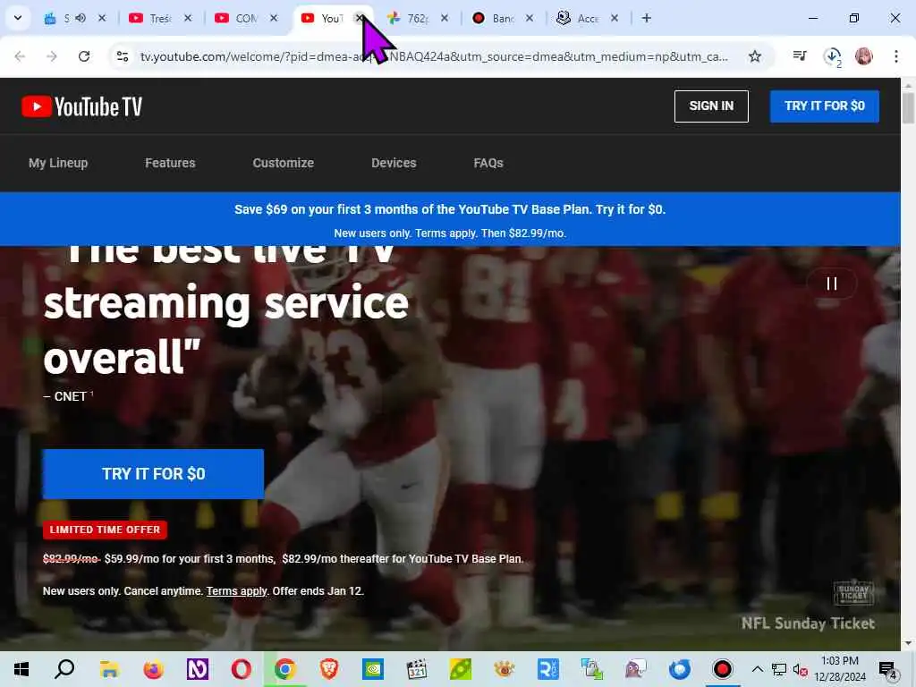916x687 pixels.
Task: Open the Terms apply link
Action: [236, 591]
